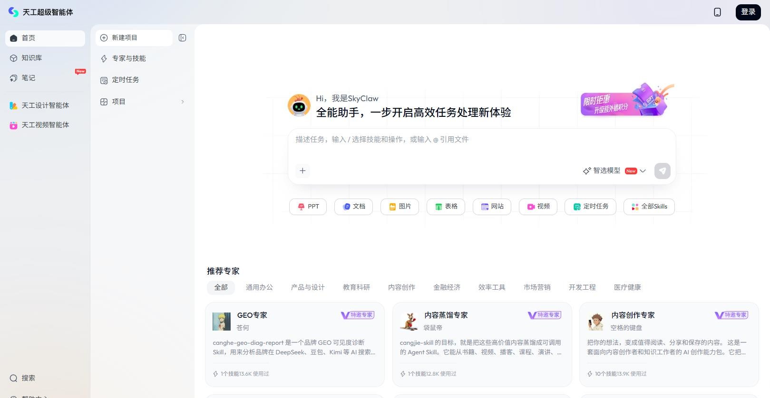The width and height of the screenshot is (770, 398).
Task: Click 特邀专家 badge on 内容创作专家 card
Action: coord(731,315)
